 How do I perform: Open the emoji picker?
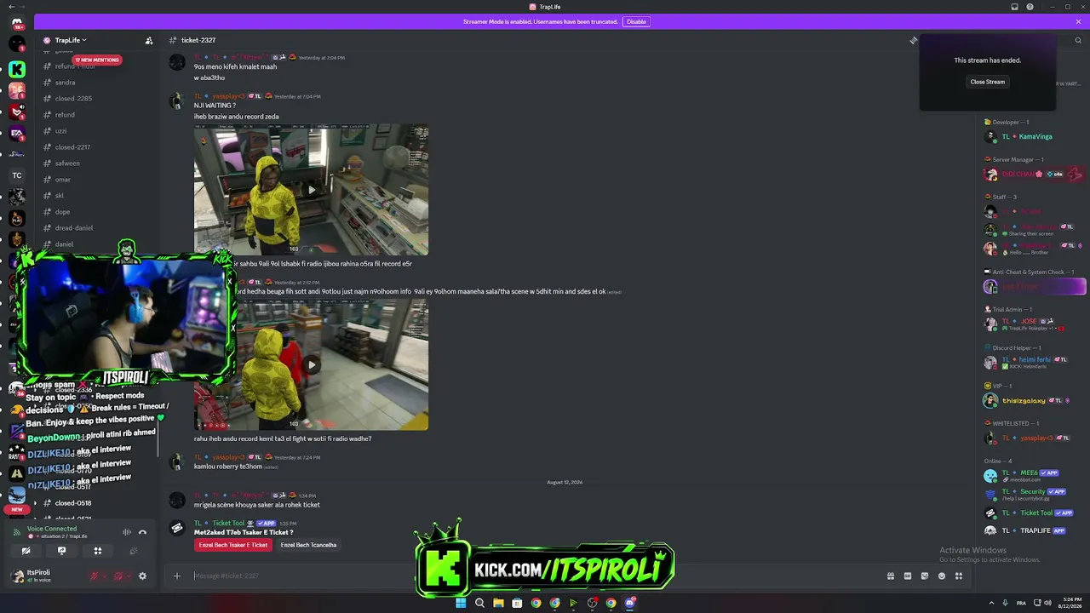(942, 576)
